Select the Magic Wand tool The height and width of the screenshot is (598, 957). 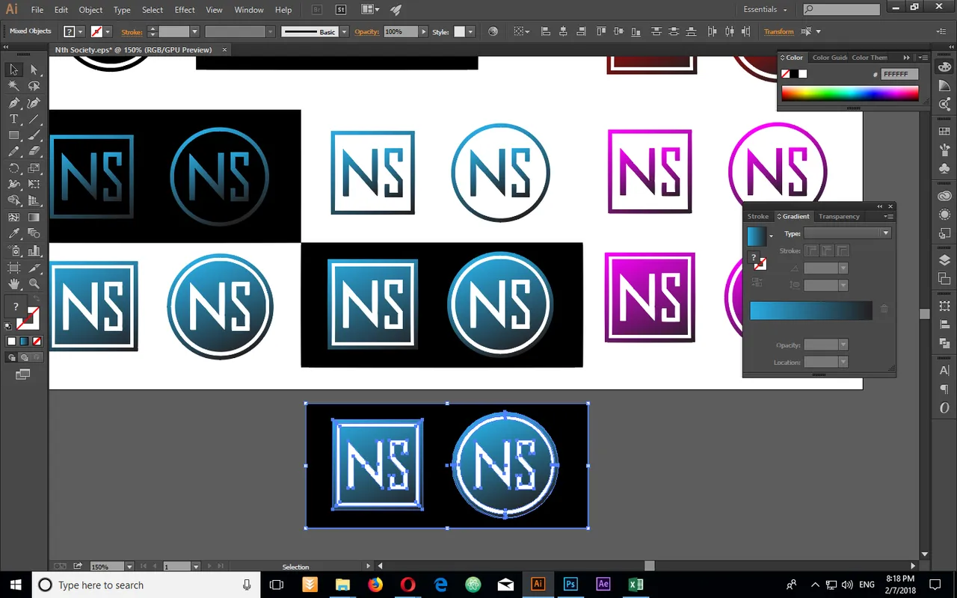pyautogui.click(x=13, y=86)
